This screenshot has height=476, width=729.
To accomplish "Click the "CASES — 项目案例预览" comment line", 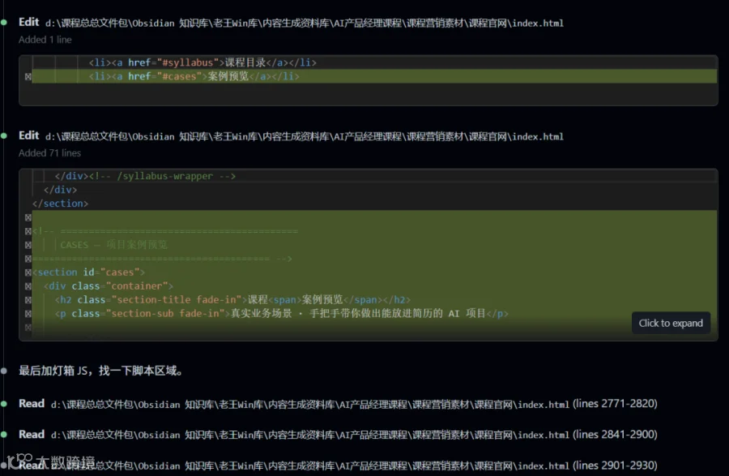I will coord(113,245).
